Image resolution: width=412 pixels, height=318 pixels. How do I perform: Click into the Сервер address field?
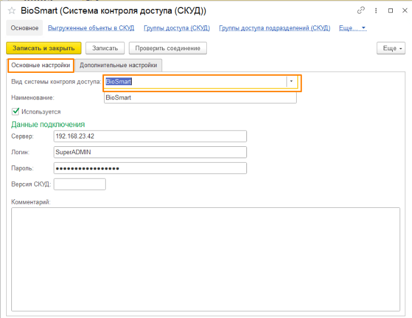click(150, 136)
